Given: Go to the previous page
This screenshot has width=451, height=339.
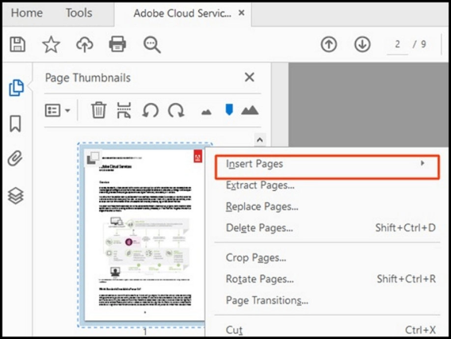Looking at the screenshot, I should click(x=329, y=44).
